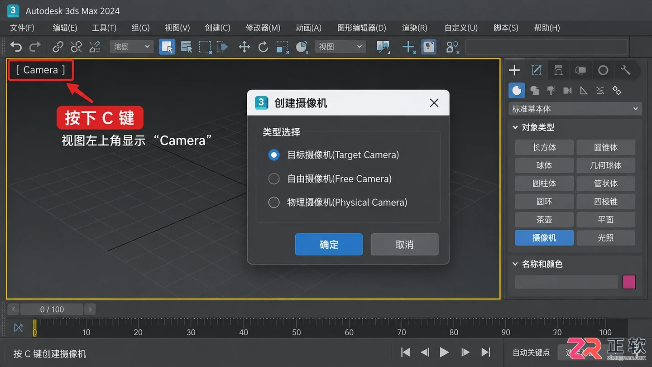652x367 pixels.
Task: Open the Display panel circle tab
Action: (603, 70)
